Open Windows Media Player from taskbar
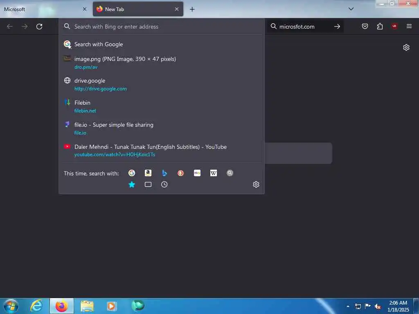Screen dimensions: 419x314 [x=111, y=306]
